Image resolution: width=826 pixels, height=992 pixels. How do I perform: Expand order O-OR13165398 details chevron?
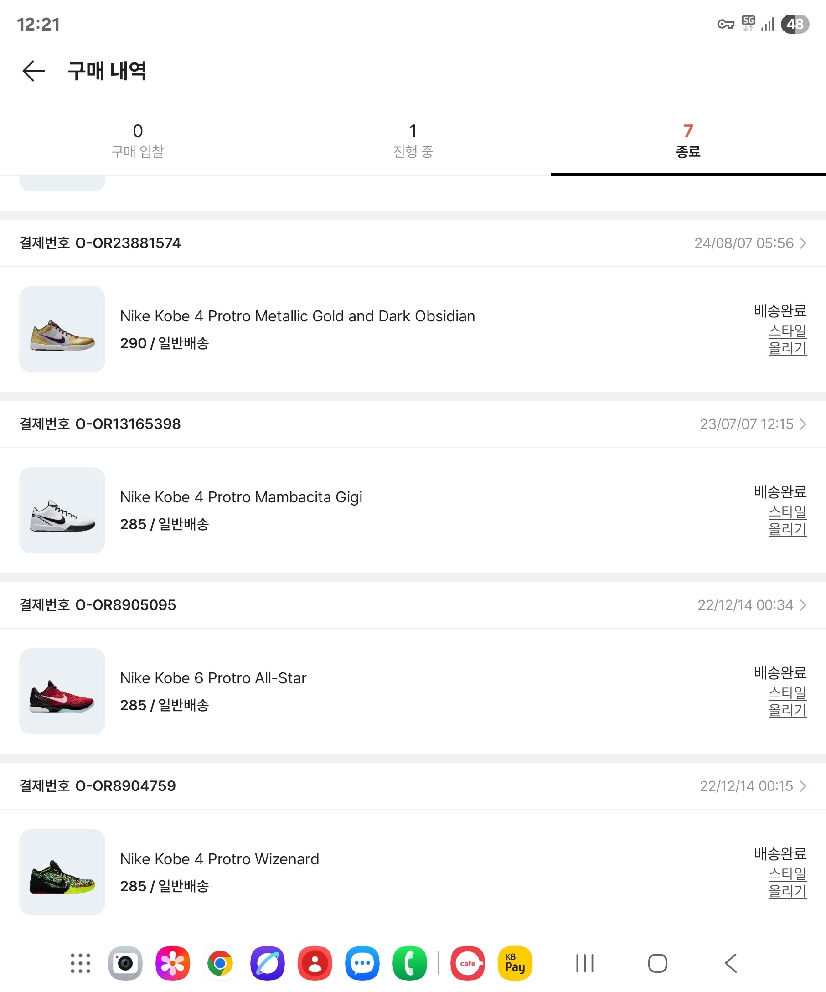point(802,424)
